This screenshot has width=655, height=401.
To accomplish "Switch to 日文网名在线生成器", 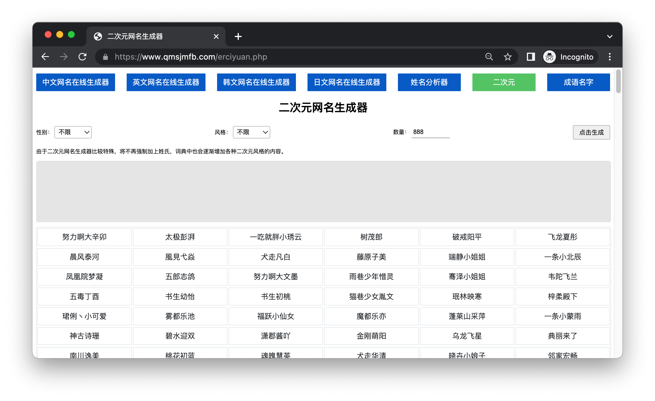I will [x=347, y=82].
